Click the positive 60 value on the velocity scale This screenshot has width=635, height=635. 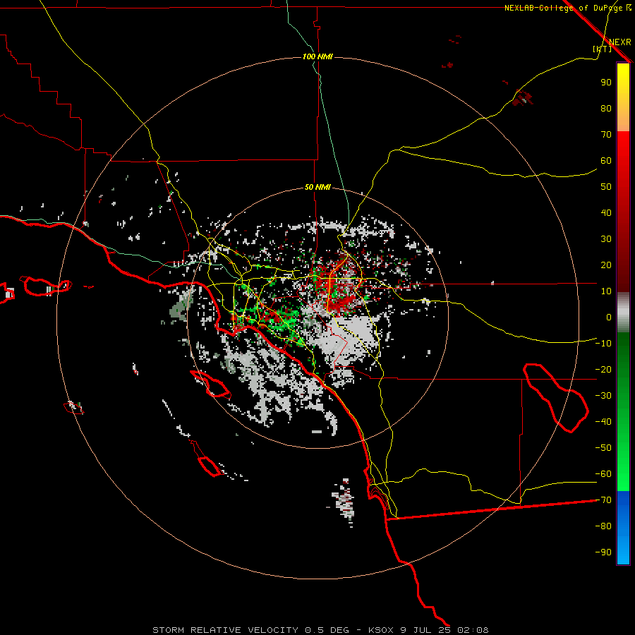606,161
